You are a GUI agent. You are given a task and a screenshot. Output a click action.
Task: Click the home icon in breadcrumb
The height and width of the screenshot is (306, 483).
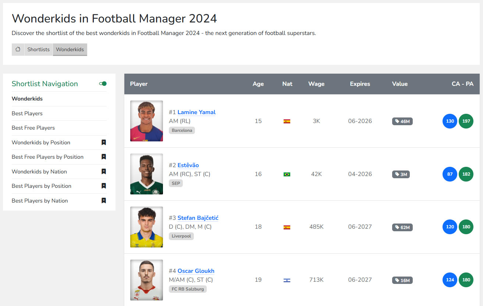[18, 49]
